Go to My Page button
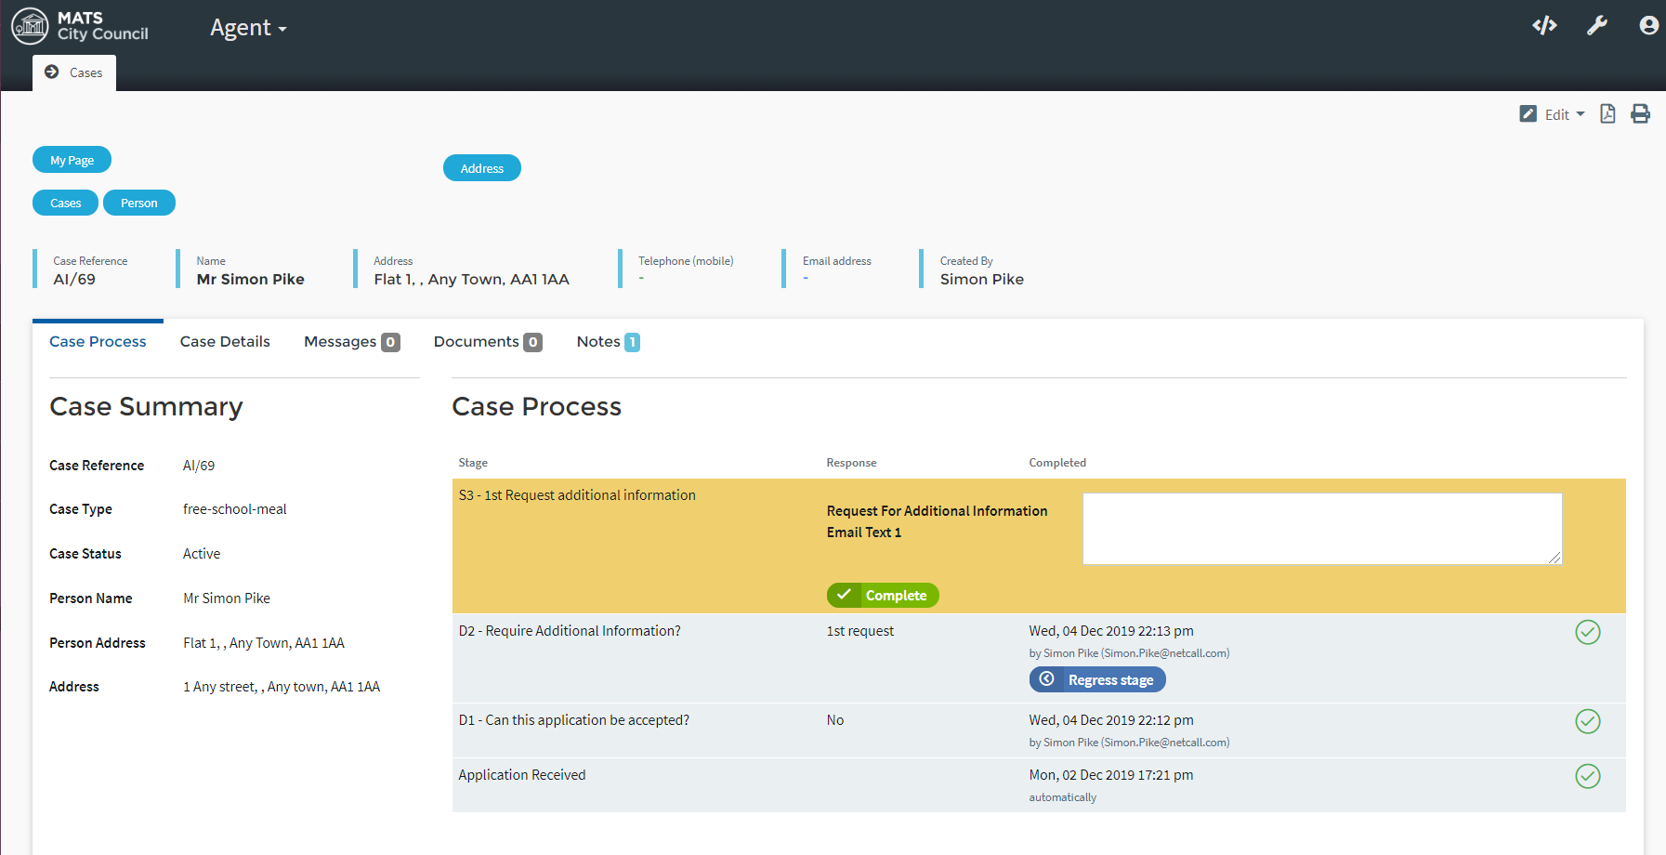This screenshot has width=1666, height=855. [x=72, y=160]
